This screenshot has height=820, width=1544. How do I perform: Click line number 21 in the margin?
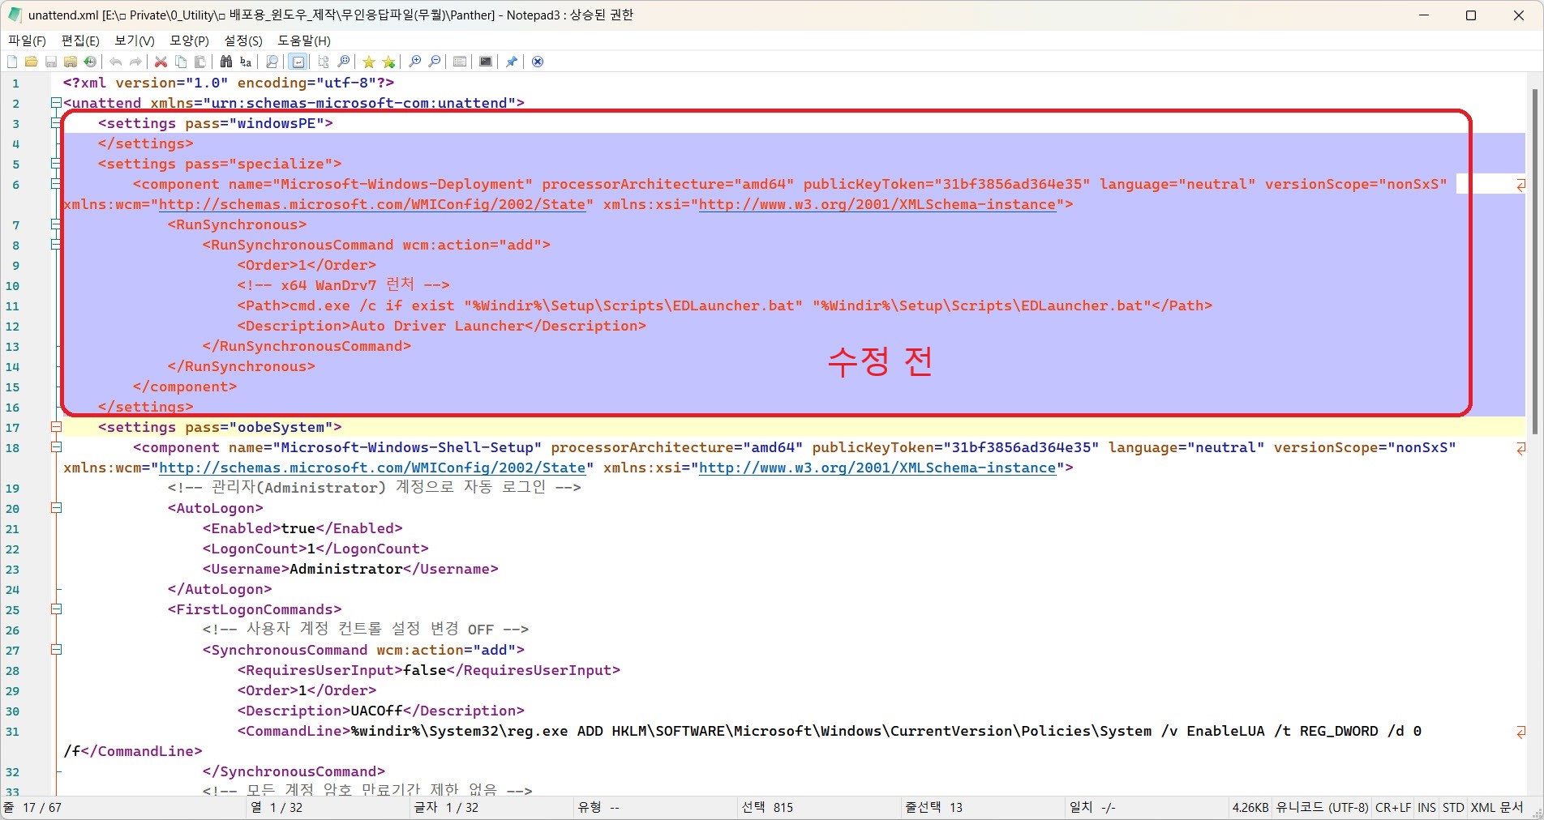(x=12, y=529)
